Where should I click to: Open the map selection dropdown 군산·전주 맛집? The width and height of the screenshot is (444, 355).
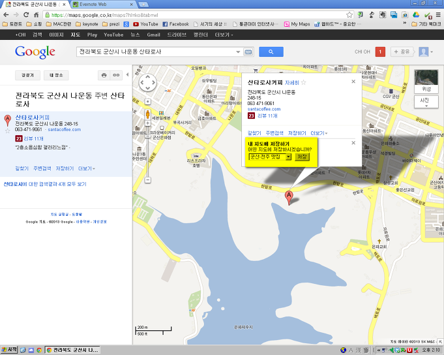click(270, 157)
